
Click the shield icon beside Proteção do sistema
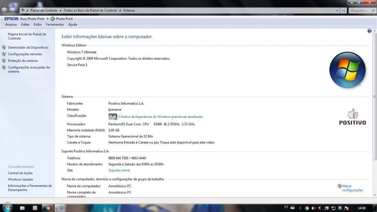click(x=4, y=61)
